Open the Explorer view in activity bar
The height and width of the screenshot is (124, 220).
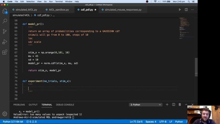tap(4, 11)
